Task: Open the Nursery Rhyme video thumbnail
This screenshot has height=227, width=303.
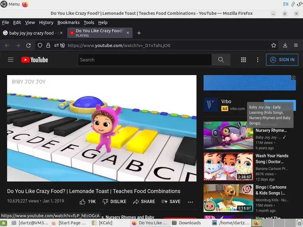Action: pyautogui.click(x=228, y=135)
